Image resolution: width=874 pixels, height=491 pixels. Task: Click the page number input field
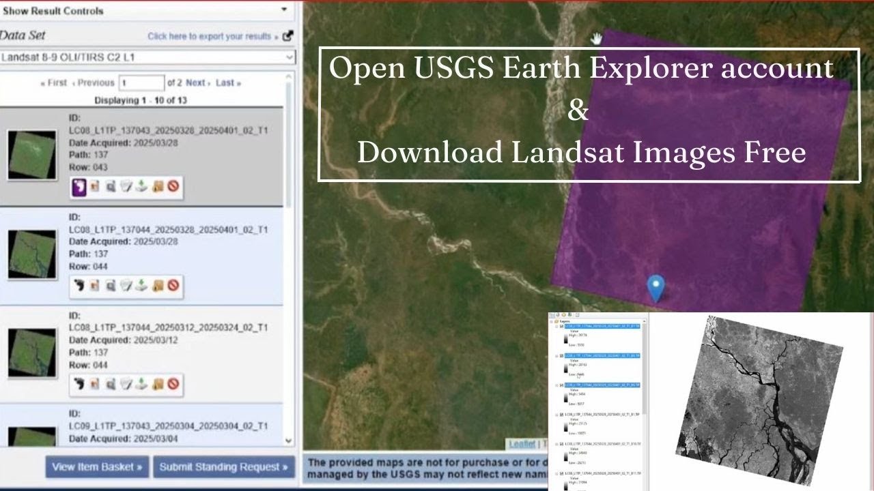coord(141,83)
